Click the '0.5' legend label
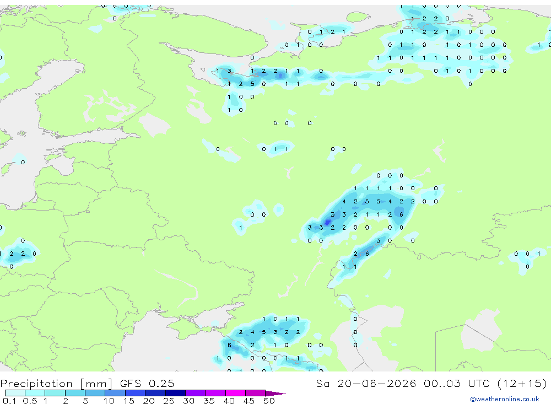 point(30,401)
